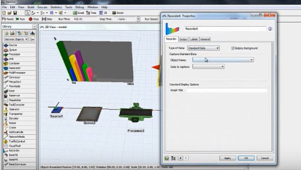Switch to the Output tab
Image resolution: width=301 pixels, height=170 pixels.
(x=184, y=39)
